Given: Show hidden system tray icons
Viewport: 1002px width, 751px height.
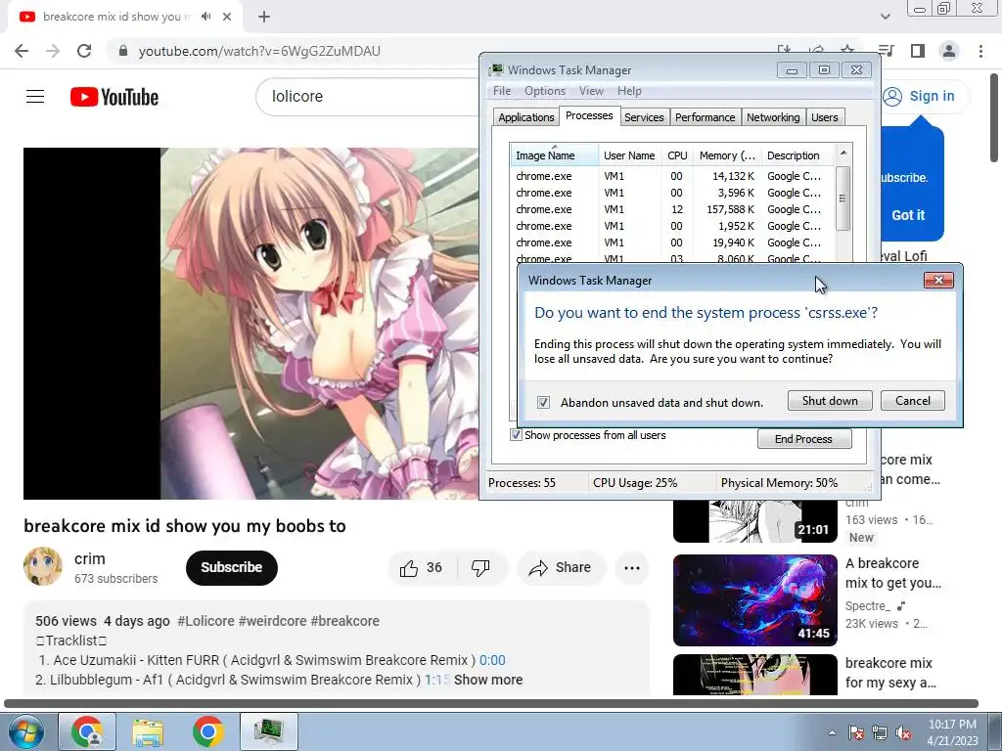Looking at the screenshot, I should click(x=832, y=732).
